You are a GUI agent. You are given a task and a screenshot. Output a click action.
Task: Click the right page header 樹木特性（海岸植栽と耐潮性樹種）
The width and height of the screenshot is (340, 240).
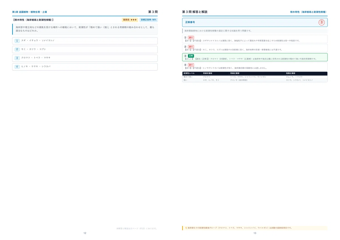pyautogui.click(x=309, y=12)
